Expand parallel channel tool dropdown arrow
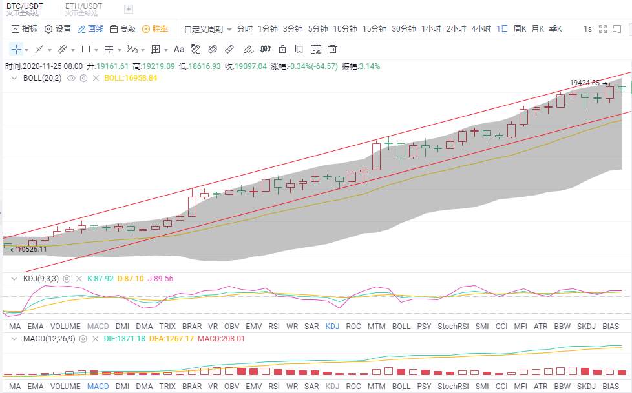Screen dimensions: 632x393 (x=73, y=50)
